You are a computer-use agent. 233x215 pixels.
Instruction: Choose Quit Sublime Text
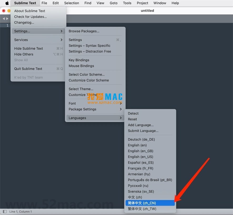(38, 69)
